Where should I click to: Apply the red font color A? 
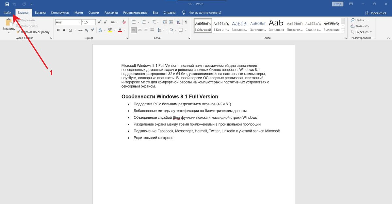pos(120,30)
